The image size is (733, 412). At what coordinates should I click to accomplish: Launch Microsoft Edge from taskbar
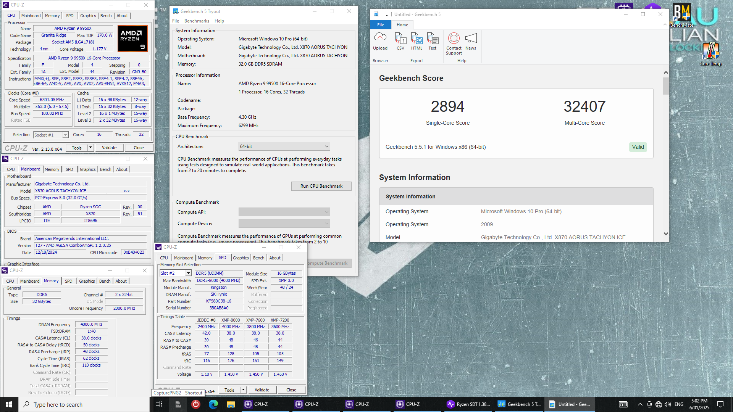point(213,404)
